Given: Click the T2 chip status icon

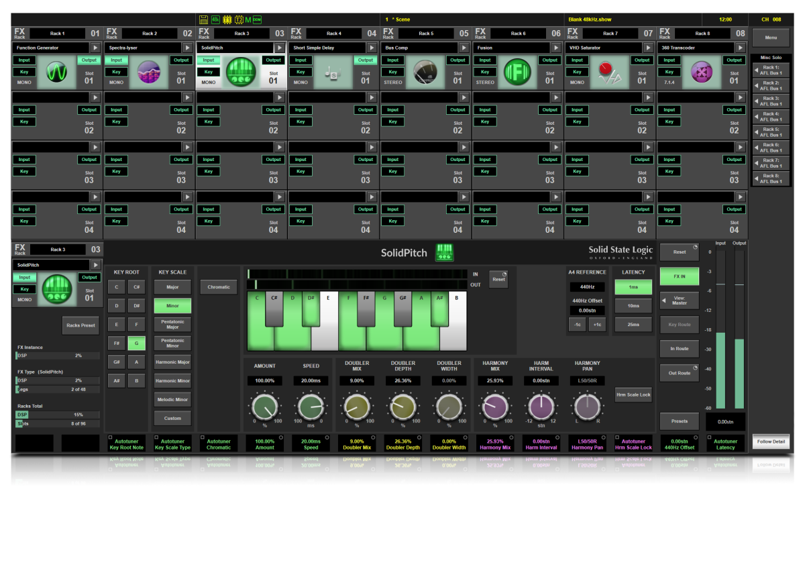Looking at the screenshot, I should [x=238, y=19].
